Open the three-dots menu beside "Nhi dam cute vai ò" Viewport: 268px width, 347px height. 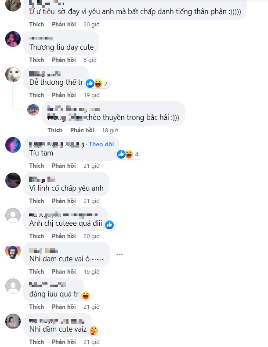(120, 254)
